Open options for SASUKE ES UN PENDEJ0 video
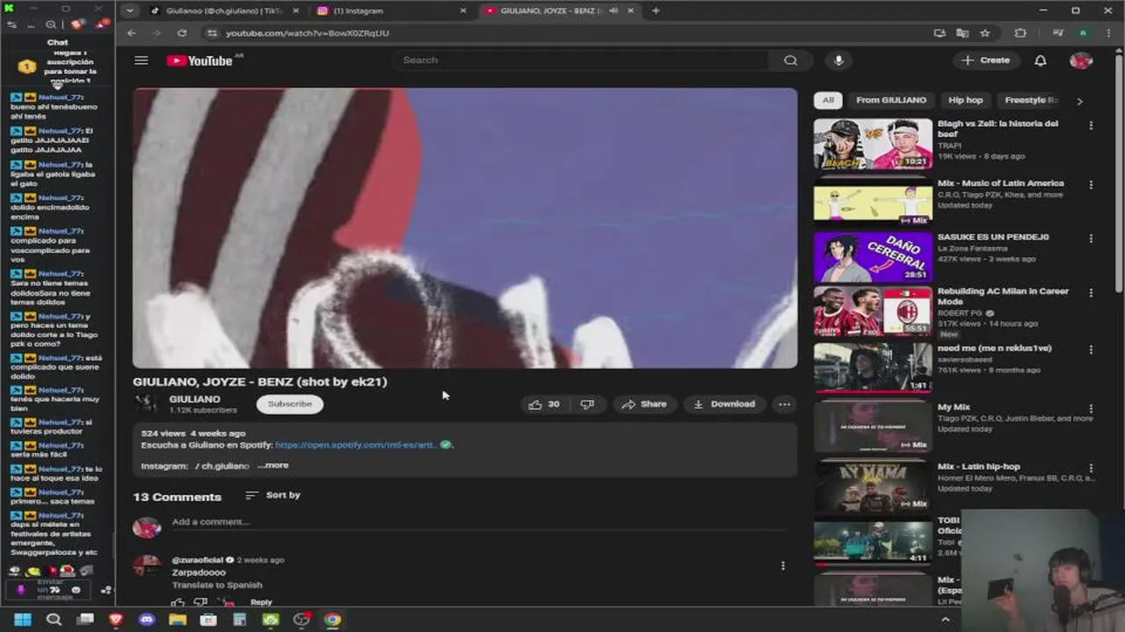Image resolution: width=1125 pixels, height=632 pixels. pos(1091,239)
